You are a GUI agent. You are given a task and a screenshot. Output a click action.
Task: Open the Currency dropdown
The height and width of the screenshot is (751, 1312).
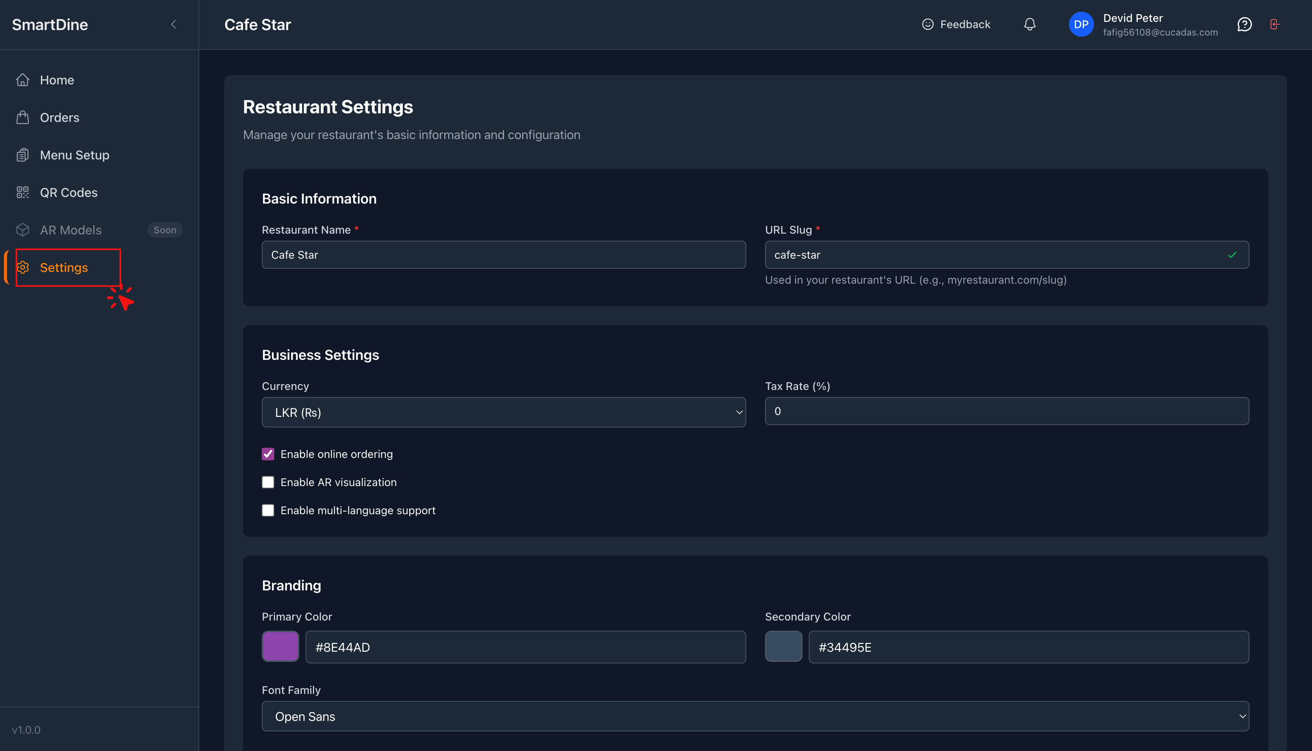503,412
